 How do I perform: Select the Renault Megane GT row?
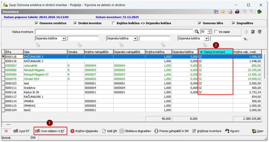133,74
